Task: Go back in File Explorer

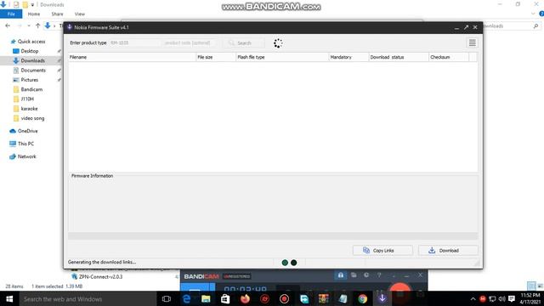Action: pyautogui.click(x=8, y=25)
